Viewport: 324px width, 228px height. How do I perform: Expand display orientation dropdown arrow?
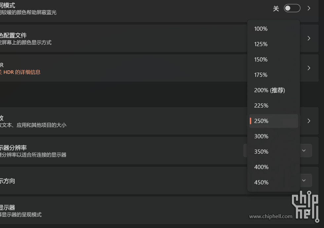pos(304,180)
